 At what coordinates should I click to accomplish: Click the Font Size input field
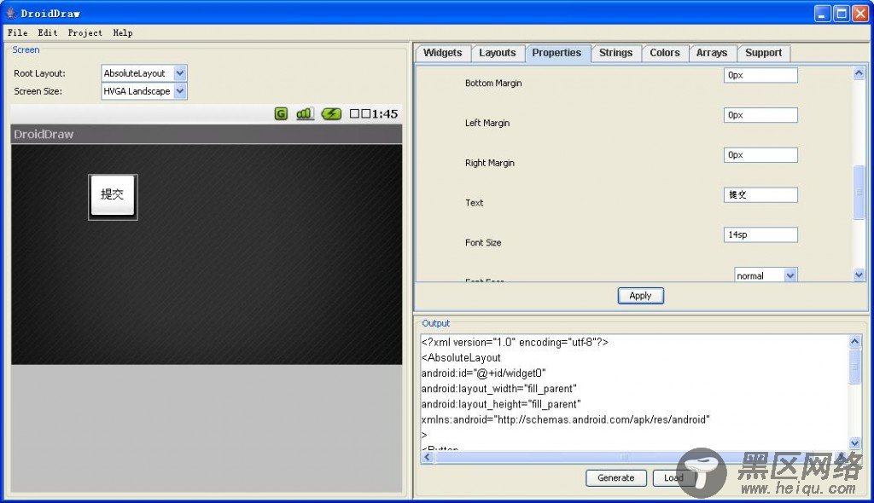[x=760, y=234]
